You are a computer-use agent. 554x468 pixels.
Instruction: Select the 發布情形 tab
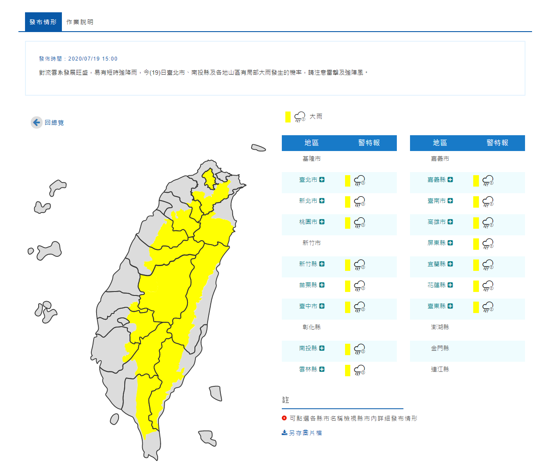pyautogui.click(x=43, y=22)
